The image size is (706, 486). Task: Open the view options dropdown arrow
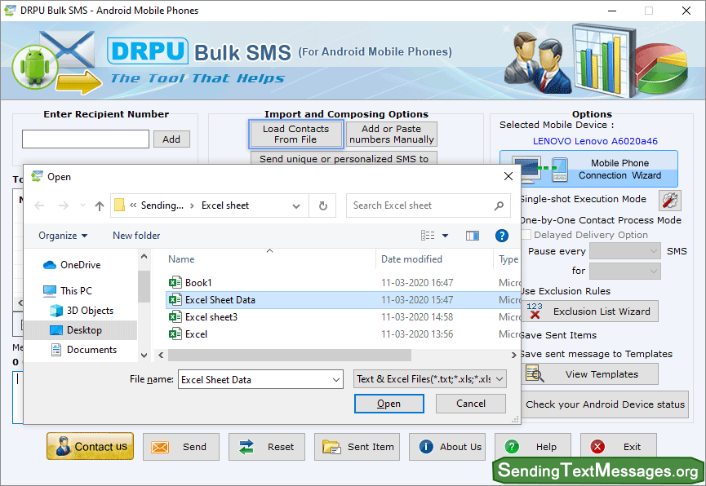[446, 236]
